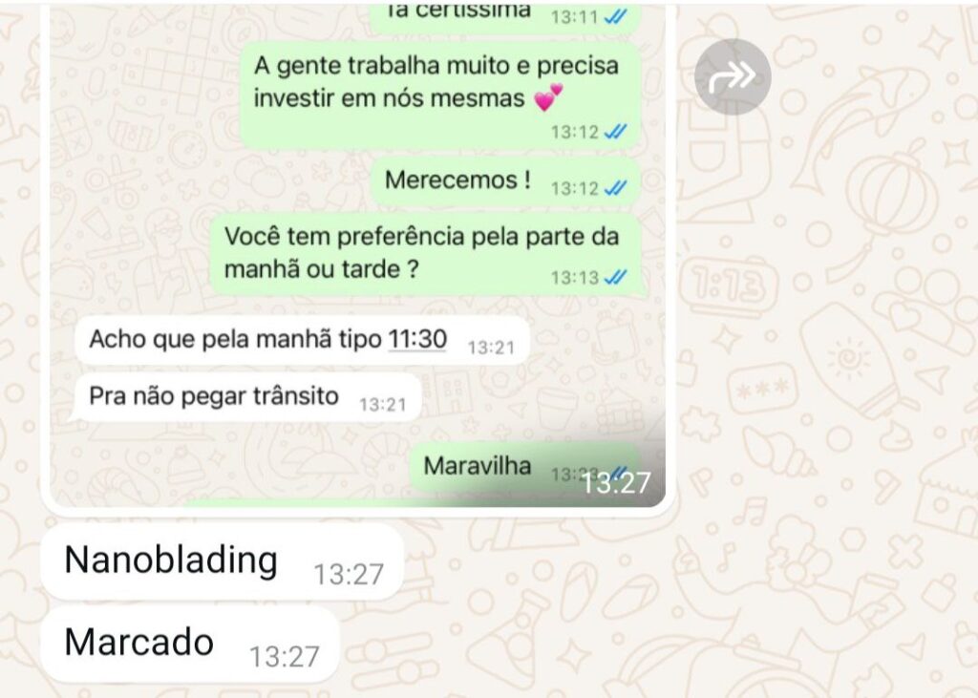Tap the forward arrow icon beside the image
978x698 pixels.
pos(733,76)
